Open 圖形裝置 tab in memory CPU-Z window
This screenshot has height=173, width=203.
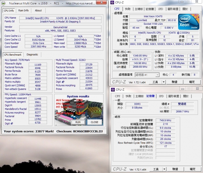coord(174,96)
